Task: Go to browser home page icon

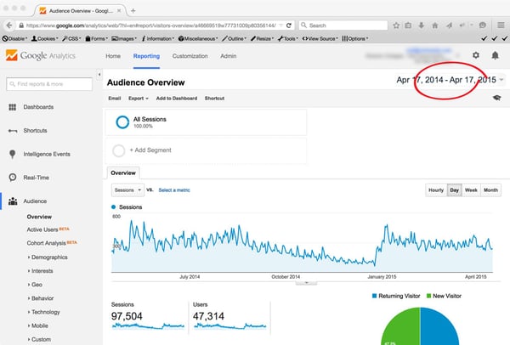Action: (435, 25)
